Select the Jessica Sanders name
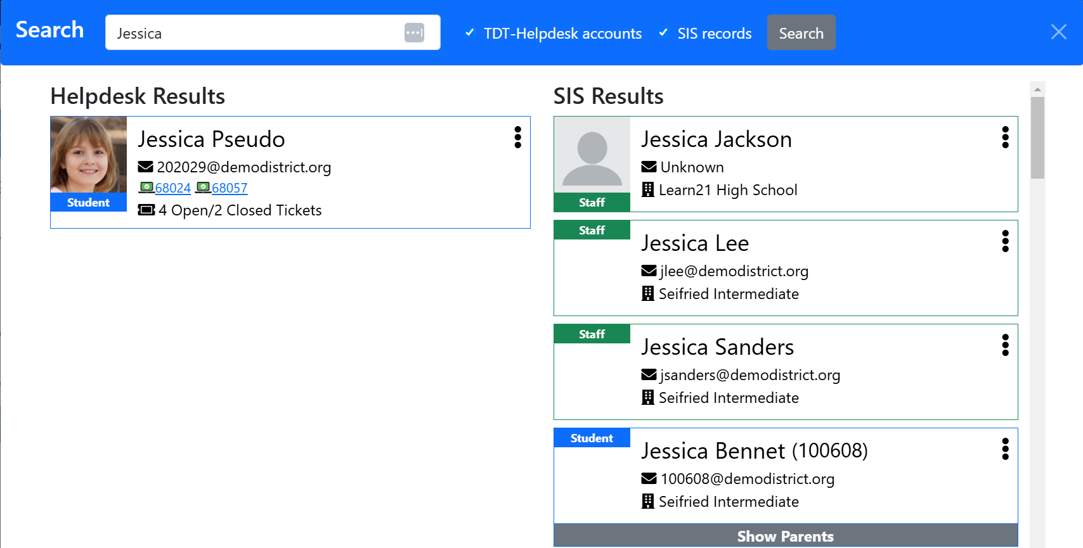 click(x=718, y=347)
